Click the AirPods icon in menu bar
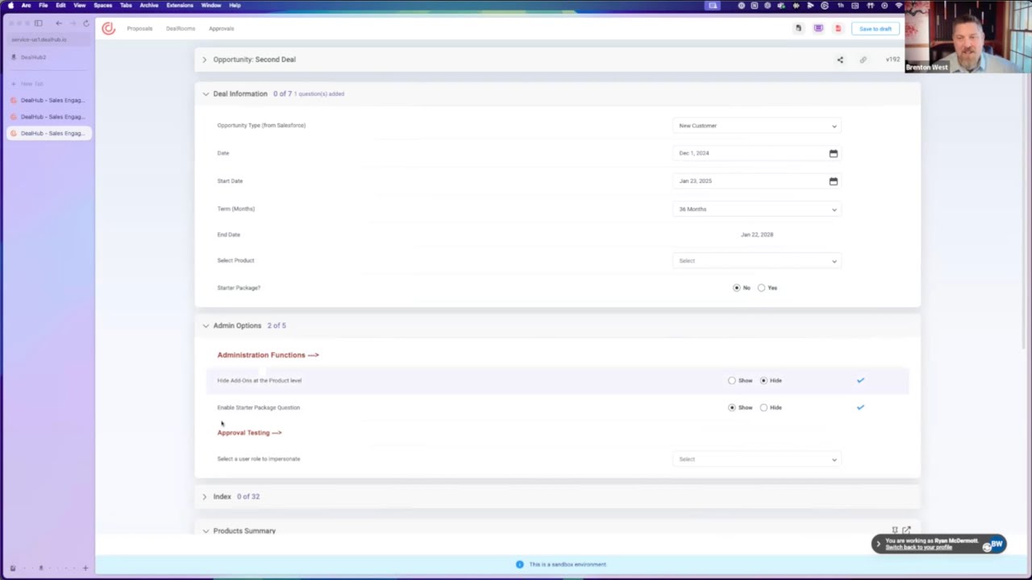The height and width of the screenshot is (580, 1032). (870, 6)
